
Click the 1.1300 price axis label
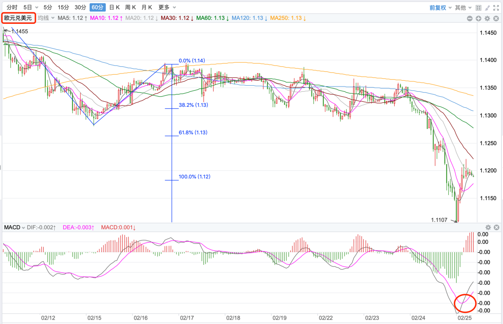(488, 116)
